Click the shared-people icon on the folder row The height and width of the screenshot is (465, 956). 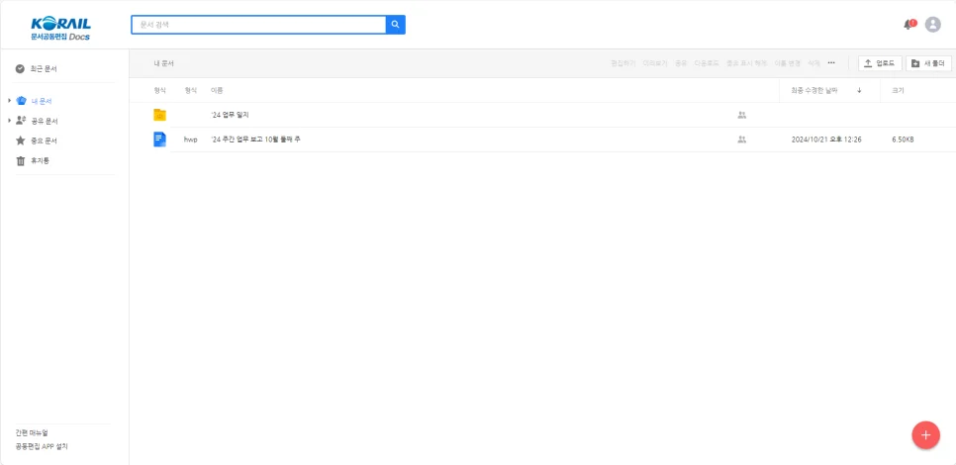click(742, 115)
